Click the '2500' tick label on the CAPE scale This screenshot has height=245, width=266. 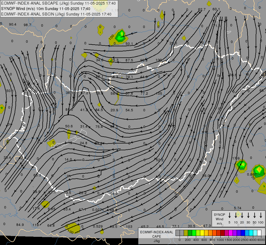[x=245, y=240]
